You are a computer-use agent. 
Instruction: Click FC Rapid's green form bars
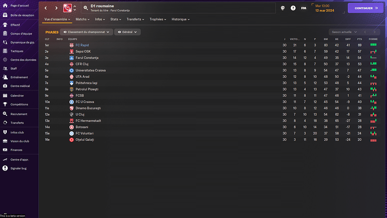tap(373, 45)
